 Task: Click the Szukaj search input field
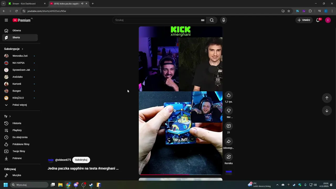pos(157,20)
